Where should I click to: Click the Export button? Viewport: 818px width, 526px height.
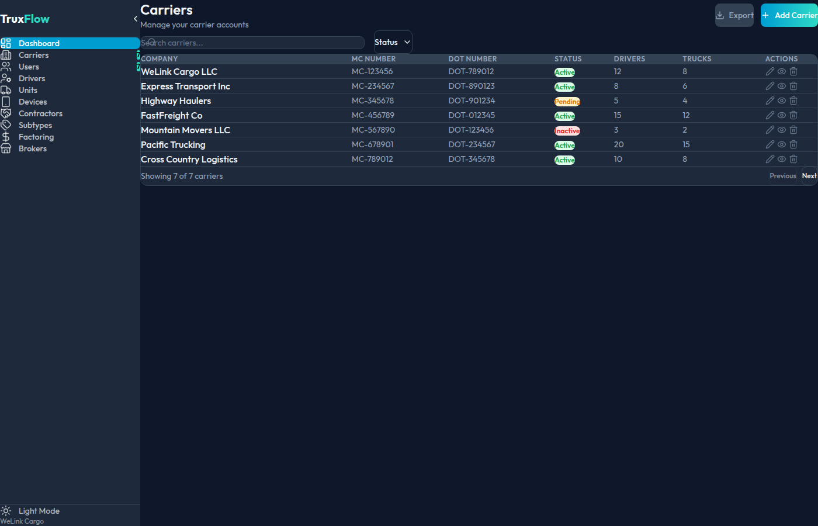(734, 15)
